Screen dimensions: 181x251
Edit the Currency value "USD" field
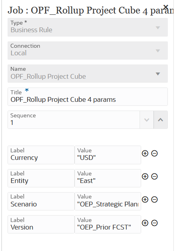[108, 155]
